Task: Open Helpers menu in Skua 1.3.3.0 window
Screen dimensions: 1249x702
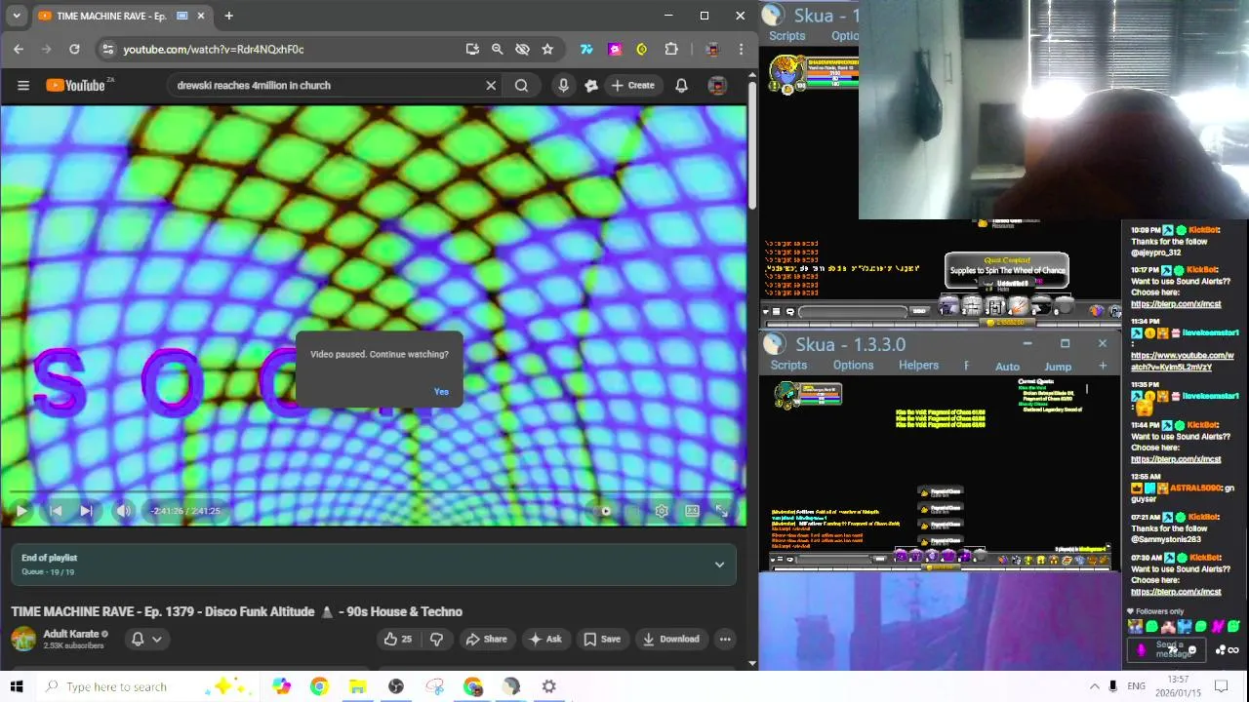Action: [x=918, y=366]
